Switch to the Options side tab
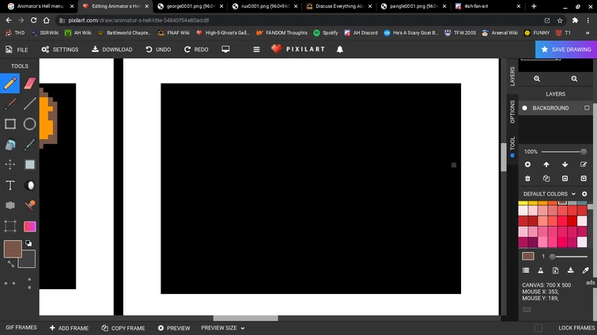 coord(512,111)
